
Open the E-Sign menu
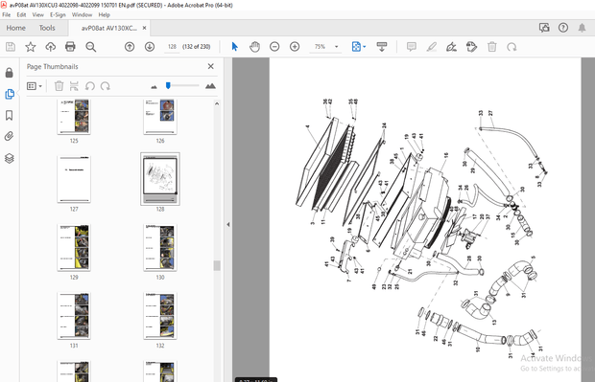click(58, 14)
